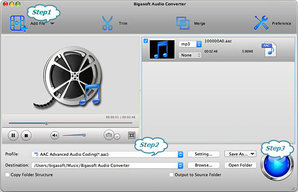The width and height of the screenshot is (298, 192).
Task: Expand the Destination dropdown arrows
Action: pos(180,165)
